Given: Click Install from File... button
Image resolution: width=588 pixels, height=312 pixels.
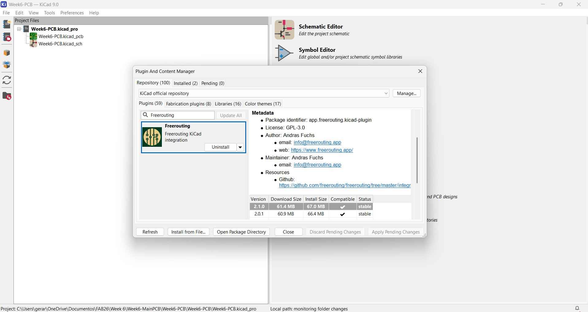Looking at the screenshot, I should click(x=188, y=232).
